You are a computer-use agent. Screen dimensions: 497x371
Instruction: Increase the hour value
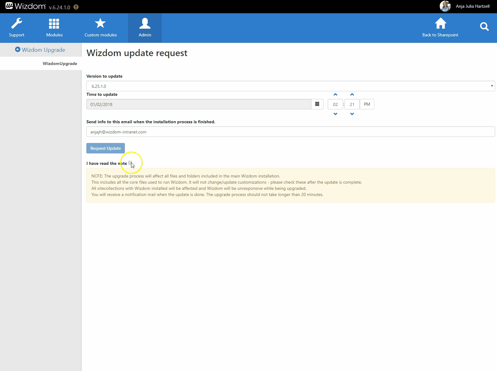335,95
